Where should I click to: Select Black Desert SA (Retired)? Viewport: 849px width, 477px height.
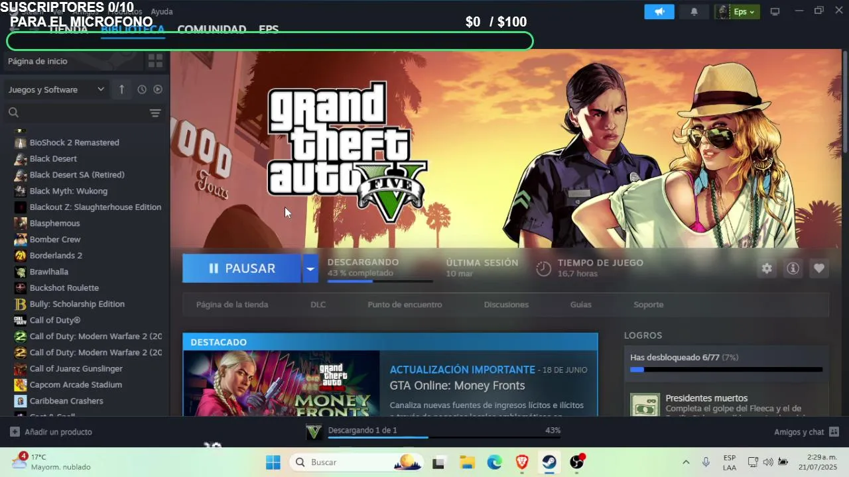[x=77, y=175]
